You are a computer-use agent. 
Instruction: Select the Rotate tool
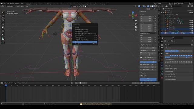point(3,24)
